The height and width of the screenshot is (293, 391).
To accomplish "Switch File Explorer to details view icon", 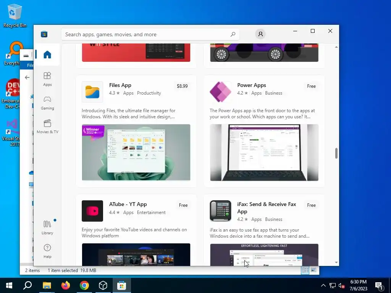I will (305, 270).
